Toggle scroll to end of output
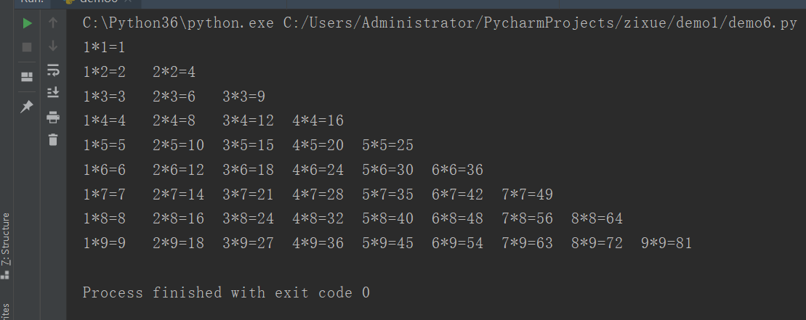Viewport: 806px width, 320px height. [52, 92]
